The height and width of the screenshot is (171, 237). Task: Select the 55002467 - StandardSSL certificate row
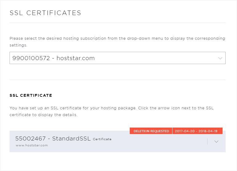(x=117, y=141)
